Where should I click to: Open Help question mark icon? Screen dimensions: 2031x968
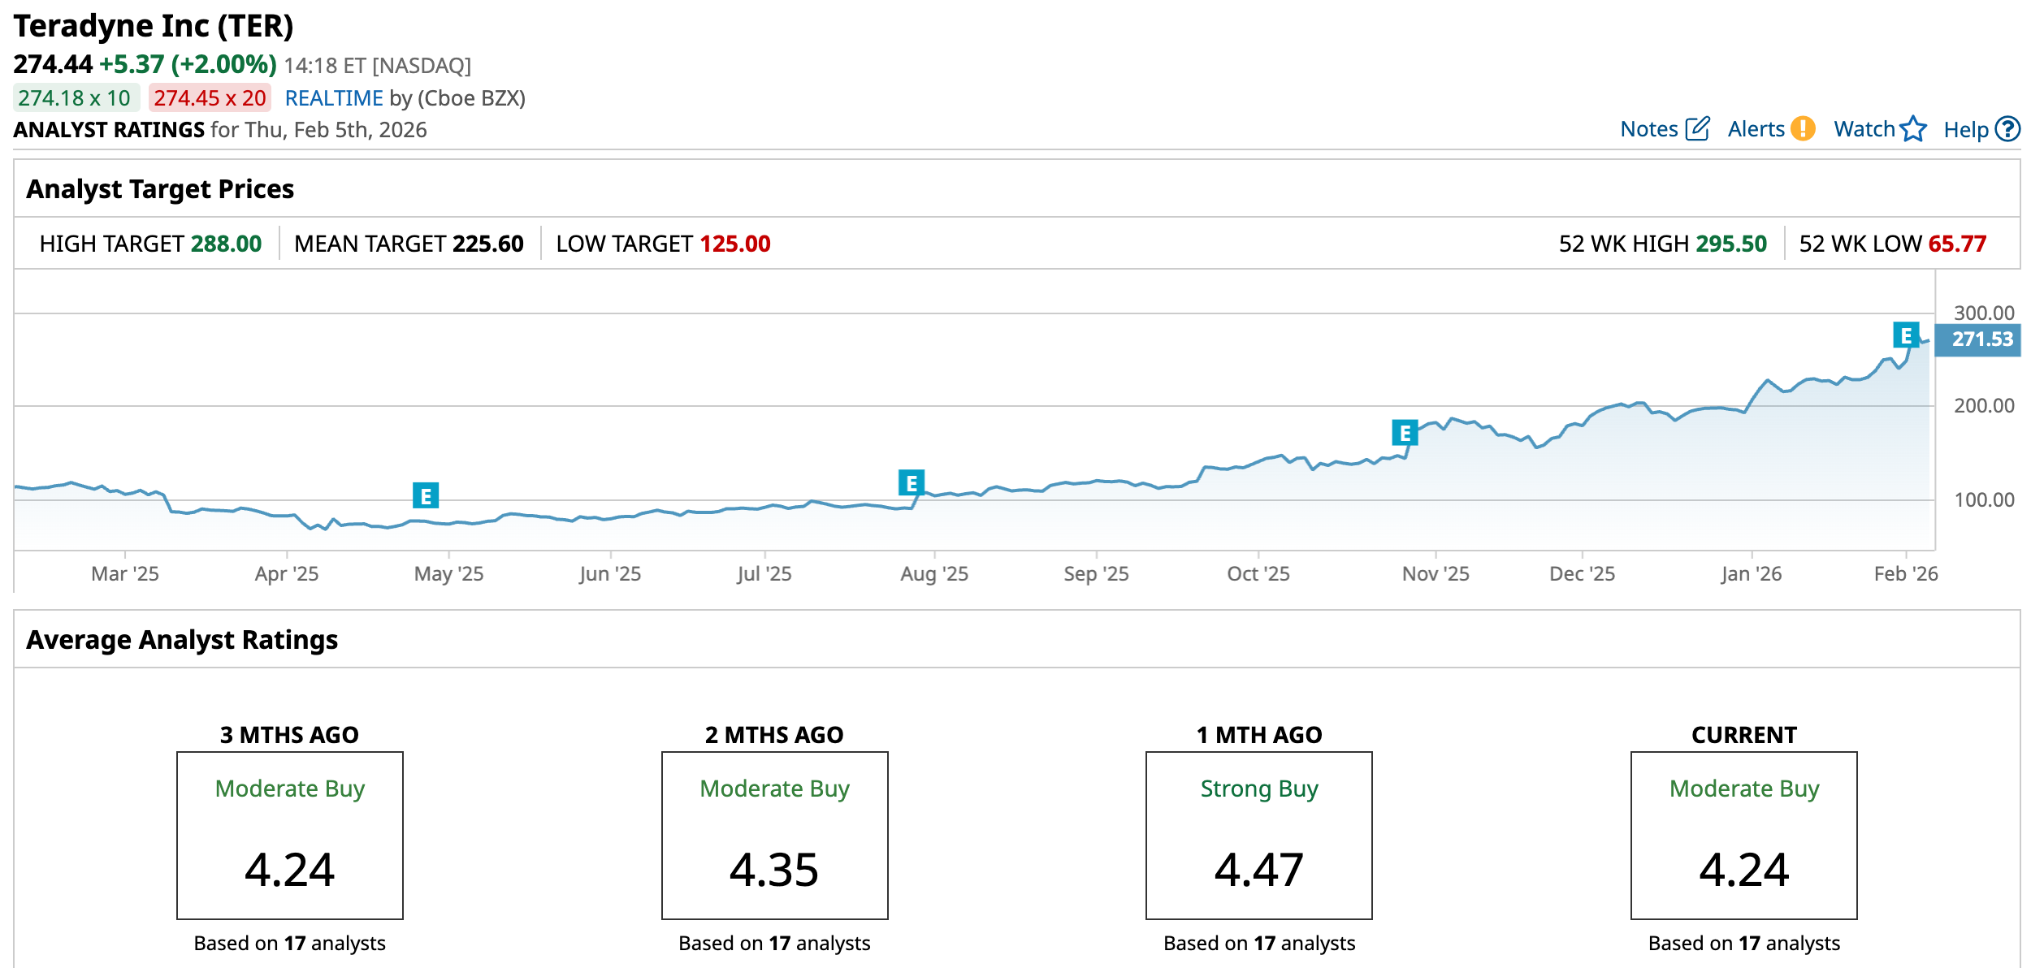coord(2007,129)
